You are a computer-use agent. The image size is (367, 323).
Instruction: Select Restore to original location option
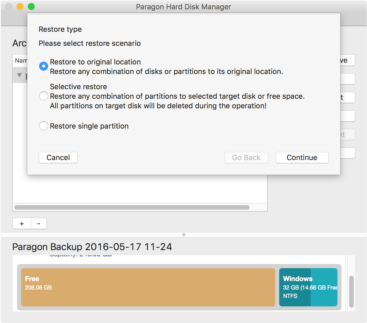coord(44,66)
